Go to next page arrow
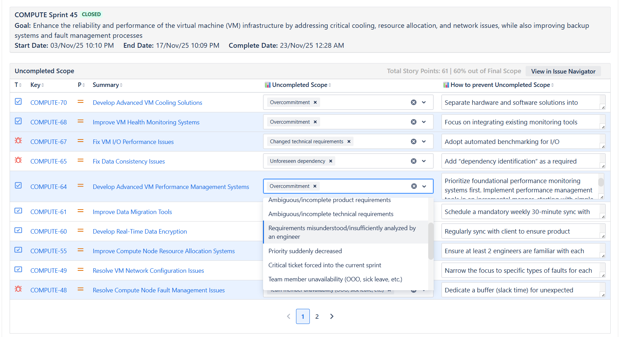The image size is (622, 337). (x=331, y=316)
